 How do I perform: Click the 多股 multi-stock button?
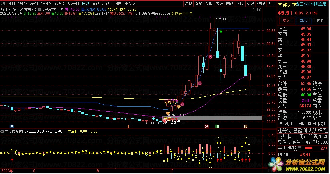209,4
